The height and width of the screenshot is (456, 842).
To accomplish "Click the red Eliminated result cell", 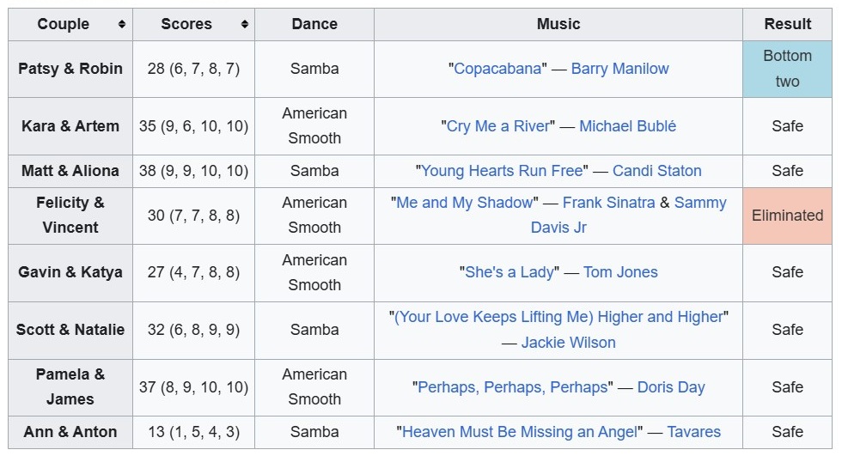I will coord(787,216).
